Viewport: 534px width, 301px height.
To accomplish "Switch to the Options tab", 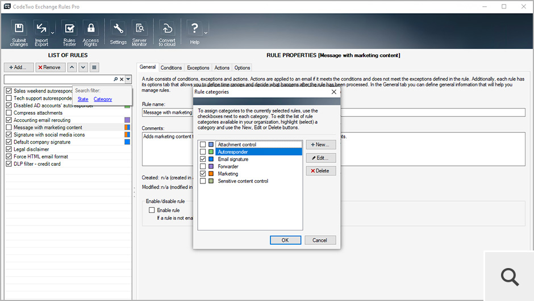I will coord(242,68).
